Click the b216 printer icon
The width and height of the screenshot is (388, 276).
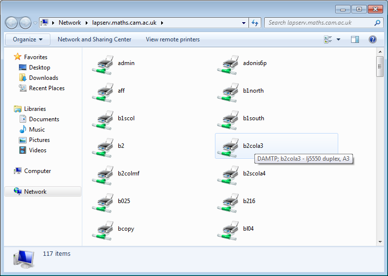pos(228,202)
